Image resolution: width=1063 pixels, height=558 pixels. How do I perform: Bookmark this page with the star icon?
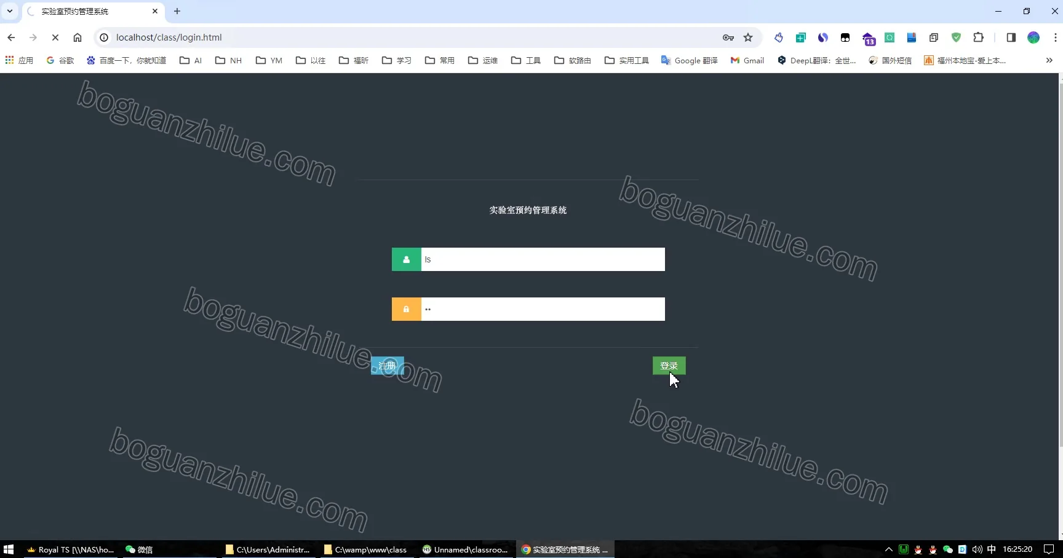pos(748,37)
